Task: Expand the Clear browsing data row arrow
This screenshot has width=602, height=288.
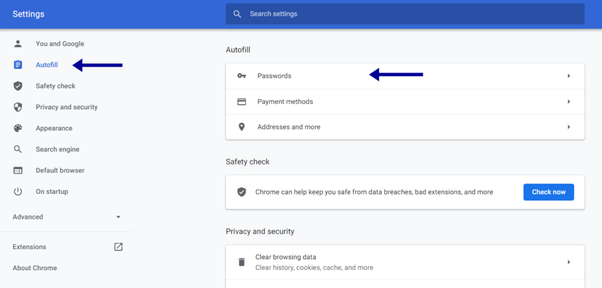Action: 569,262
